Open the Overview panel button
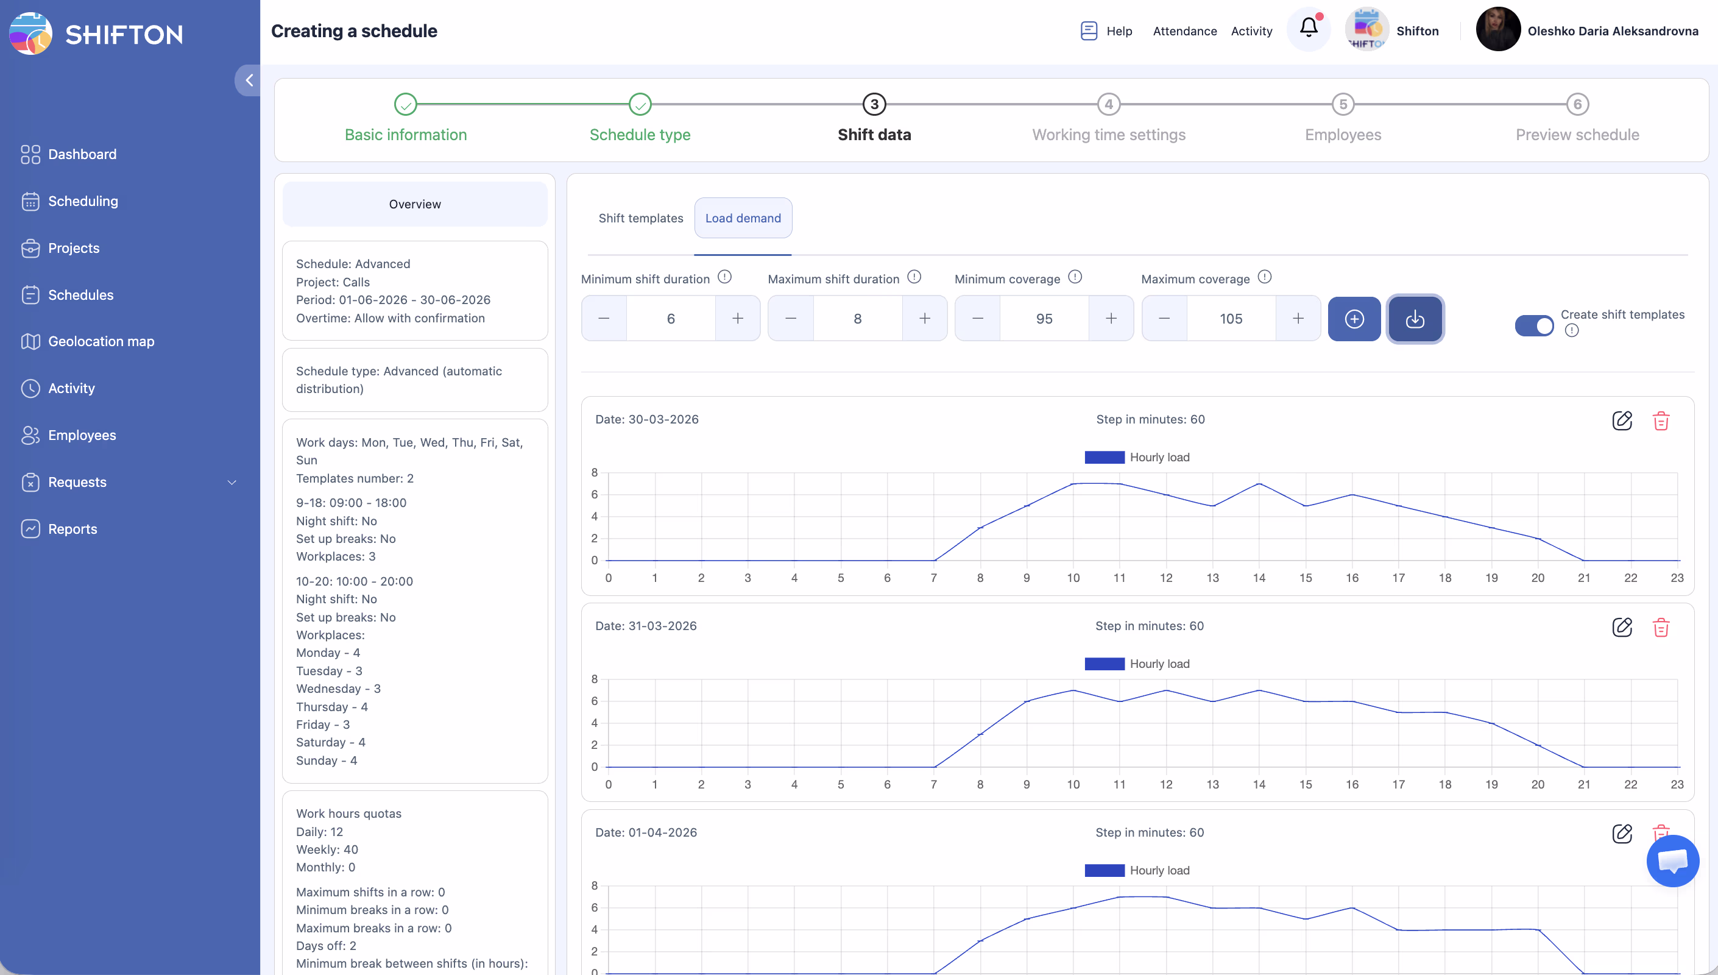 pos(415,204)
